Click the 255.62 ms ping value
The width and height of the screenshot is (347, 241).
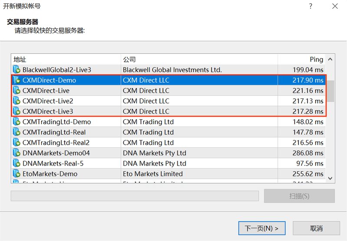(308, 174)
